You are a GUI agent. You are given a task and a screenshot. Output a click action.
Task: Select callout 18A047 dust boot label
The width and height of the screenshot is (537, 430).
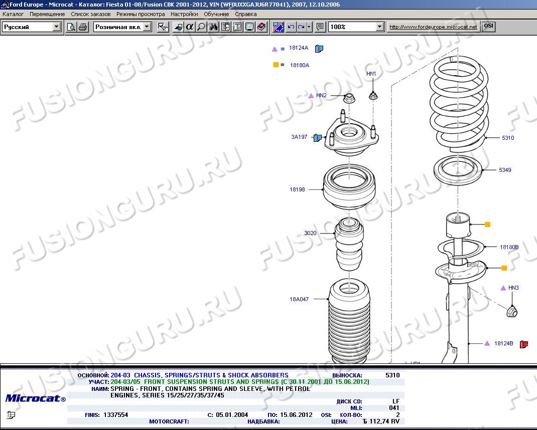(299, 299)
